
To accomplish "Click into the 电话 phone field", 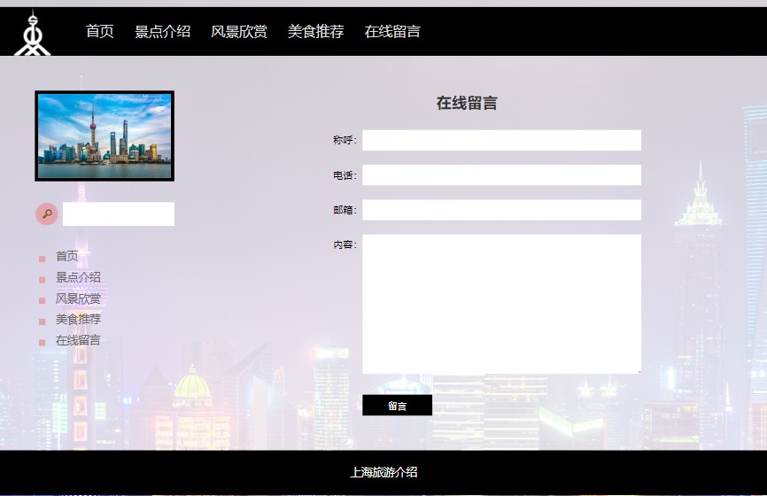I will click(x=501, y=175).
